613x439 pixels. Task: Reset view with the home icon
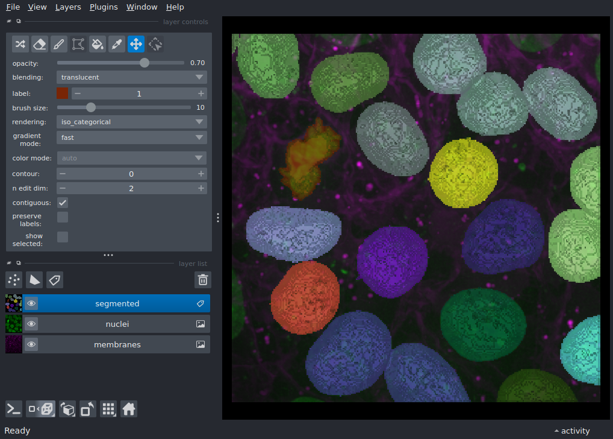tap(128, 409)
